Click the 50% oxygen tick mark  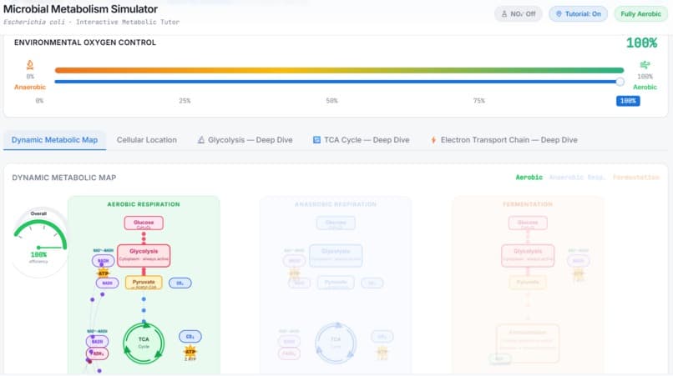pyautogui.click(x=331, y=101)
